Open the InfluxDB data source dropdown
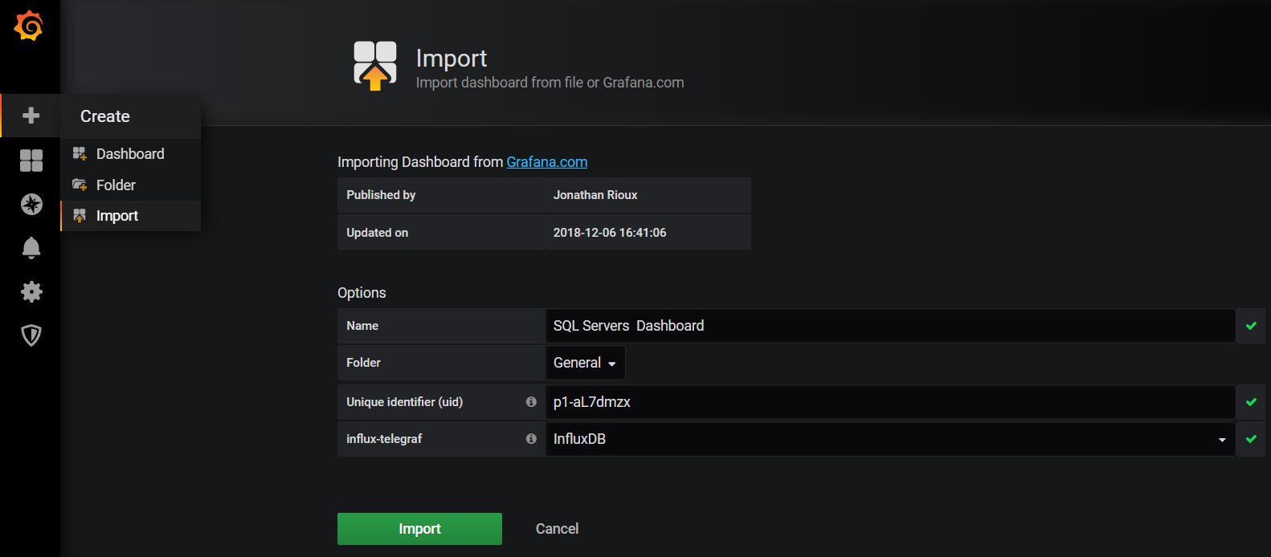This screenshot has width=1271, height=557. coord(890,439)
